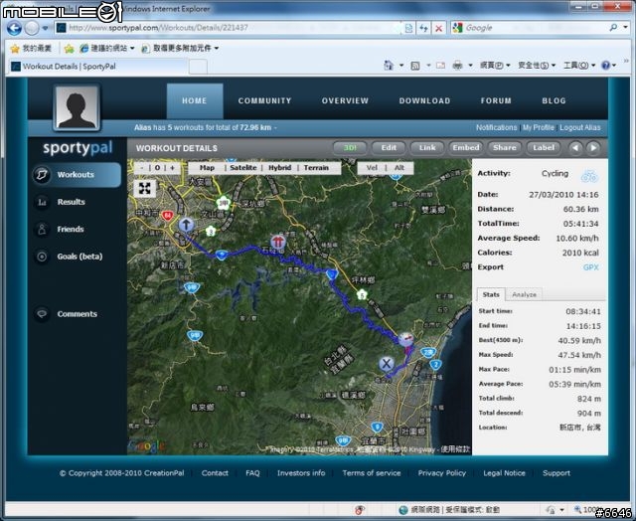Screen dimensions: 636x521
Task: Click the printer icon in command bar
Action: coord(457,66)
